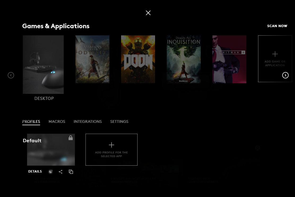Screen dimensions: 295x197
Task: Switch to the SETTINGS tab
Action: [x=119, y=121]
